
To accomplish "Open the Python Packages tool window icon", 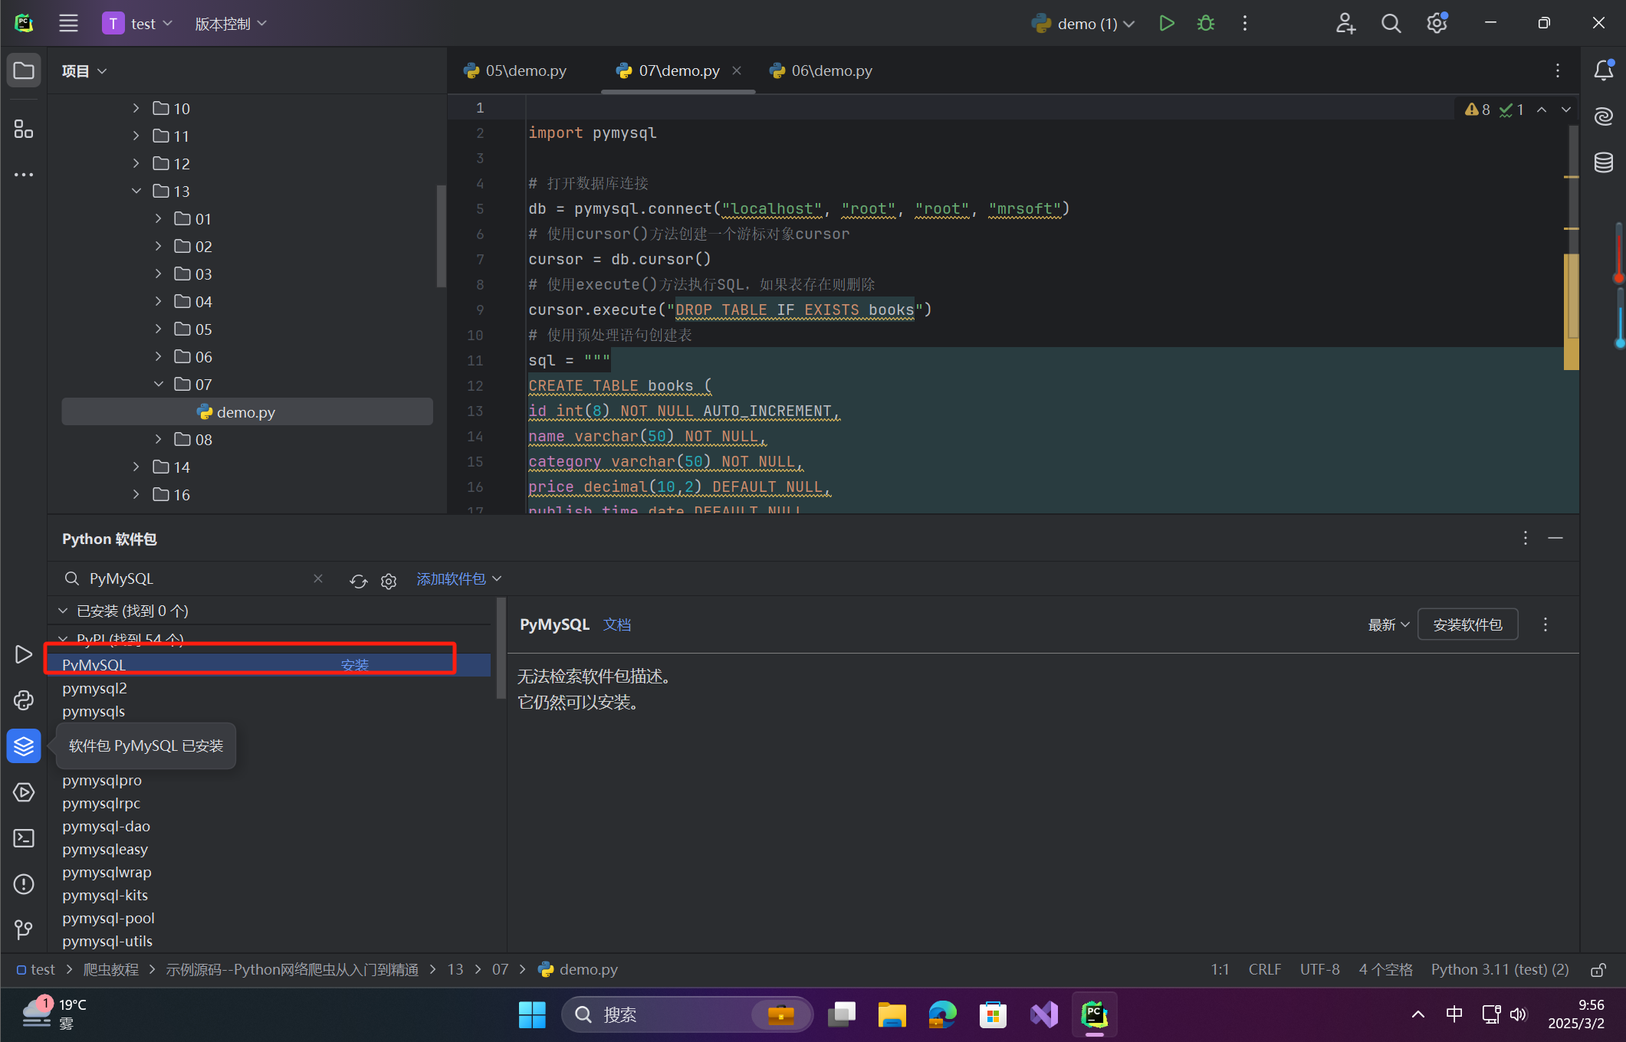I will click(24, 745).
